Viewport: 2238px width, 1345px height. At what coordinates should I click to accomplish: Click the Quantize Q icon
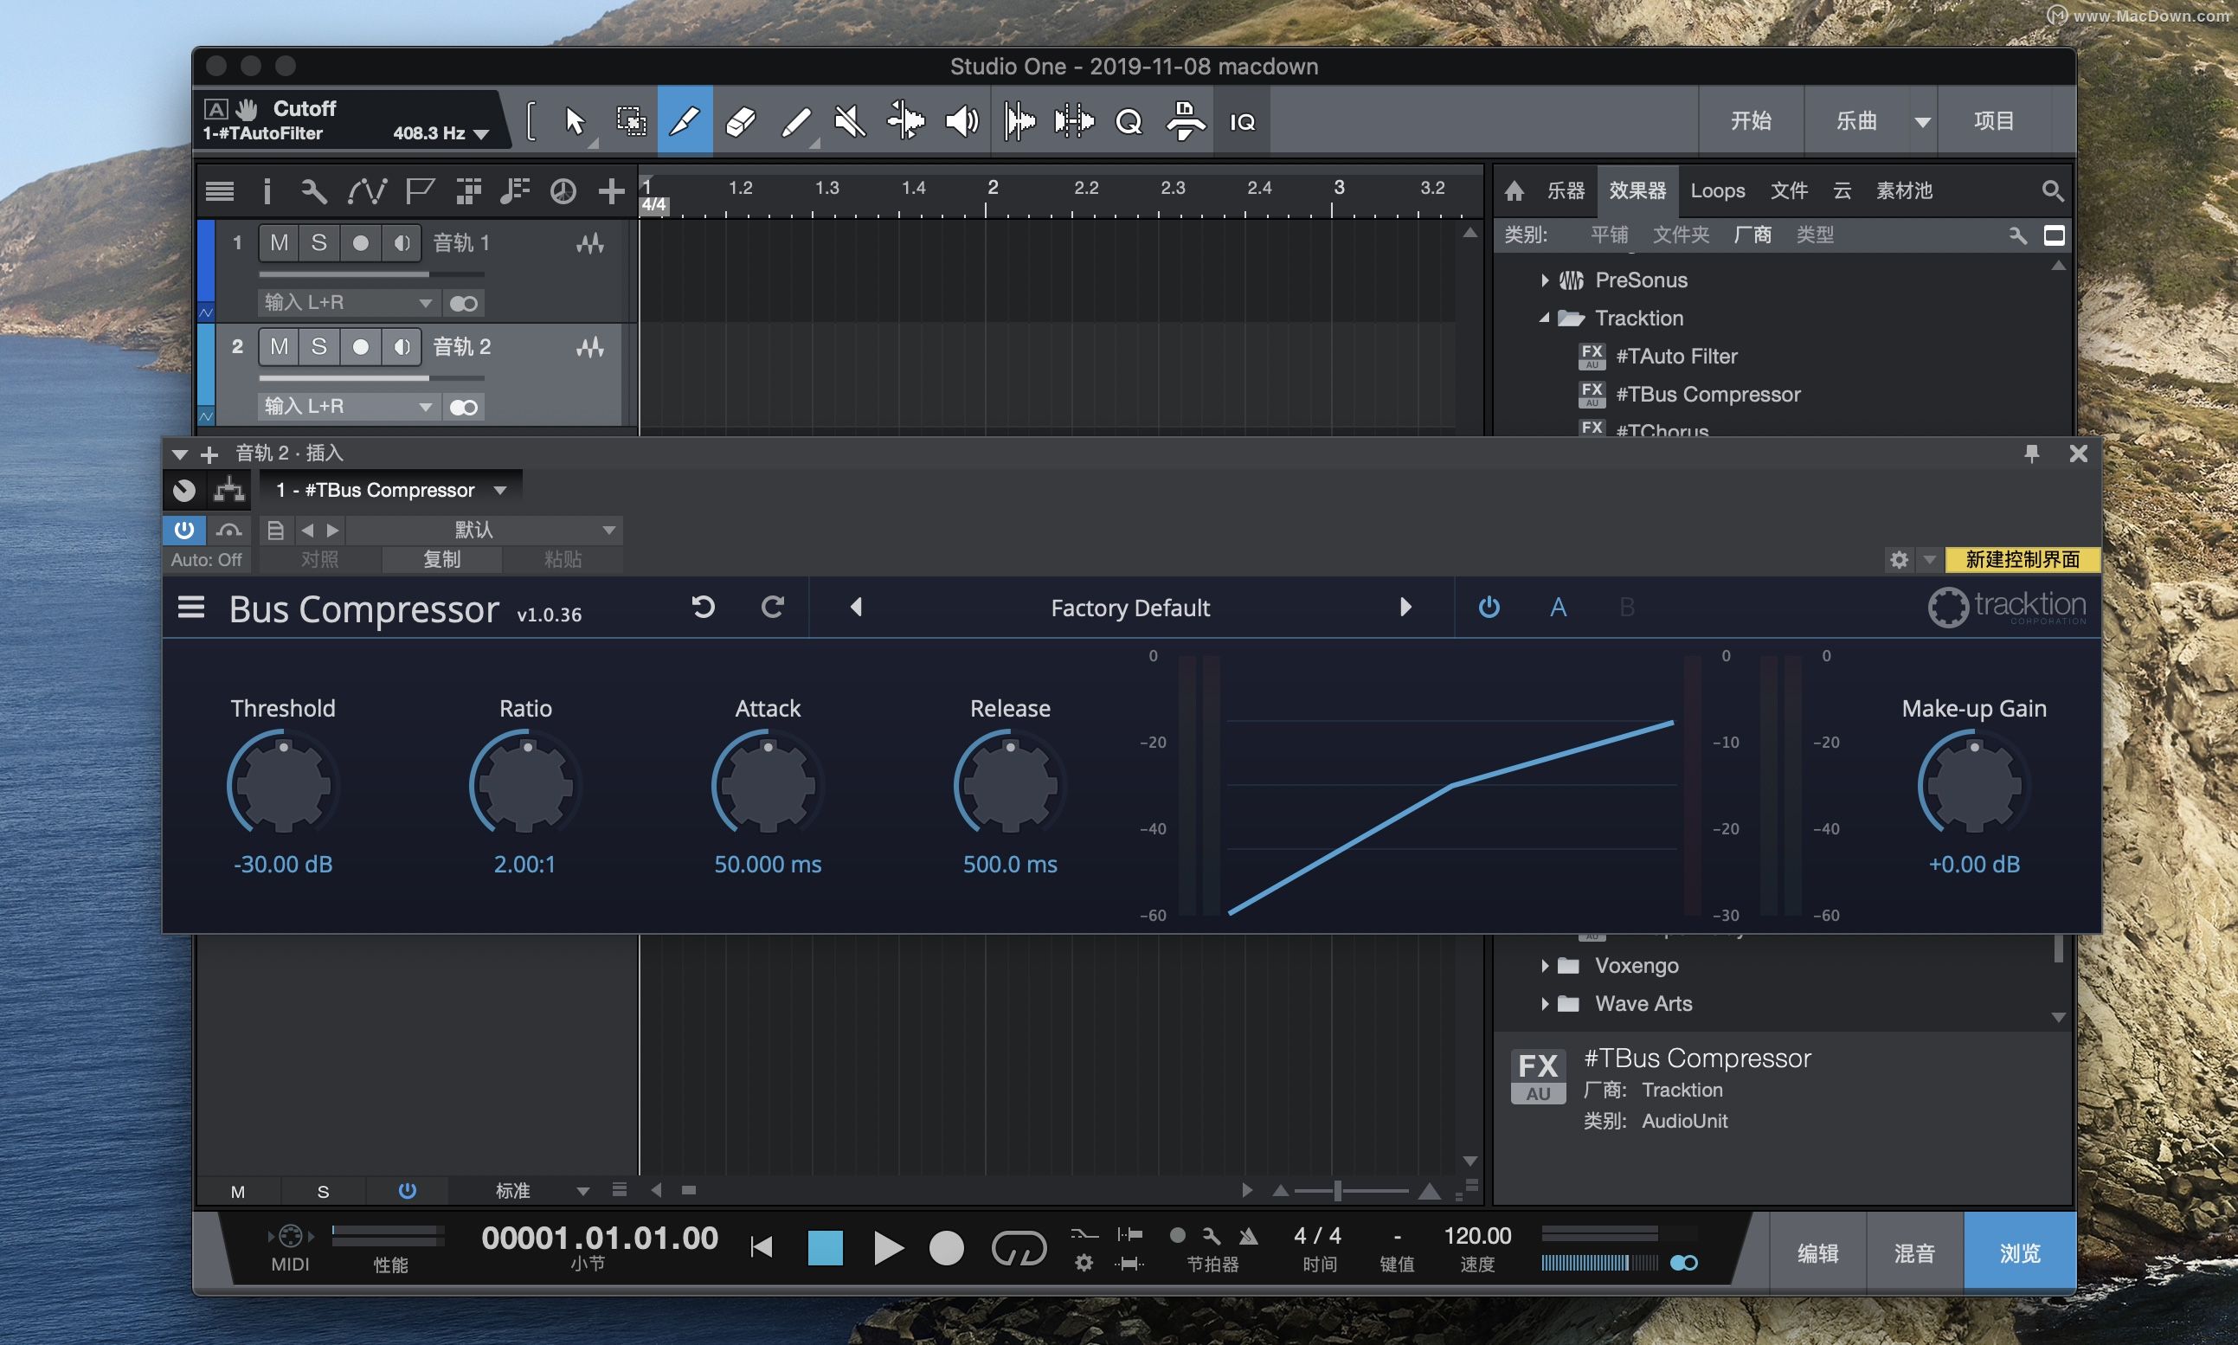1129,121
